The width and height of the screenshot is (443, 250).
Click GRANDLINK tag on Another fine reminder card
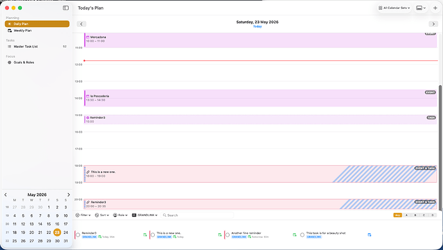pyautogui.click(x=239, y=237)
